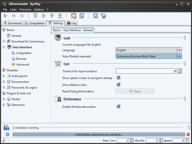Click the Performance section arrows icon
Screen dimensions: 192x144
[x=58, y=99]
